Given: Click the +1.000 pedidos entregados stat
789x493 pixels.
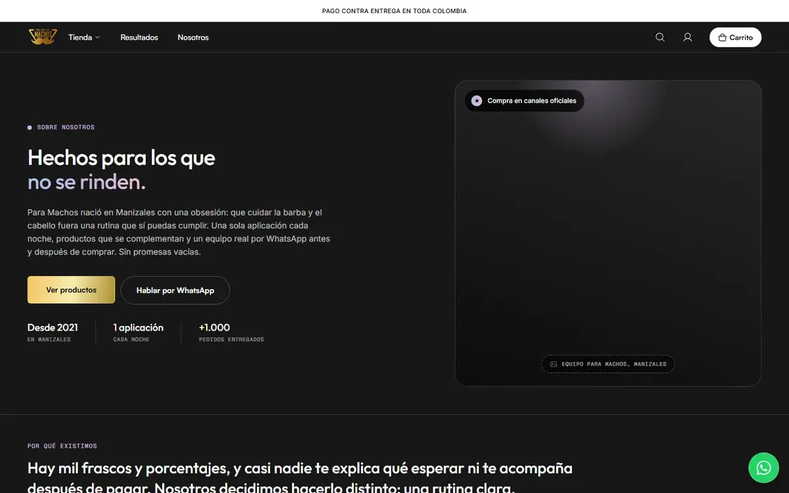Looking at the screenshot, I should [231, 333].
